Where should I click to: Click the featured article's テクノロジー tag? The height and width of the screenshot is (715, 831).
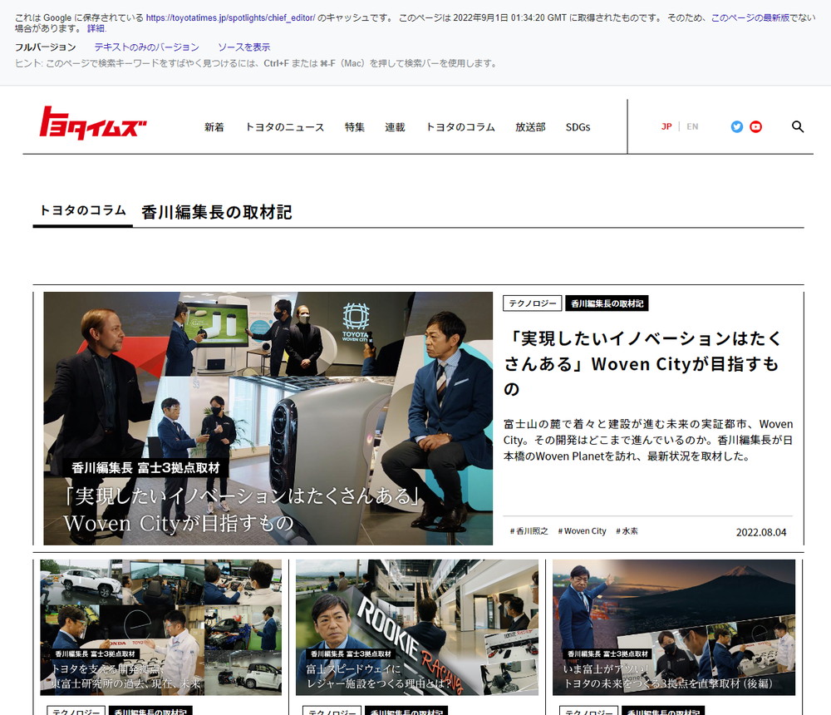(533, 303)
